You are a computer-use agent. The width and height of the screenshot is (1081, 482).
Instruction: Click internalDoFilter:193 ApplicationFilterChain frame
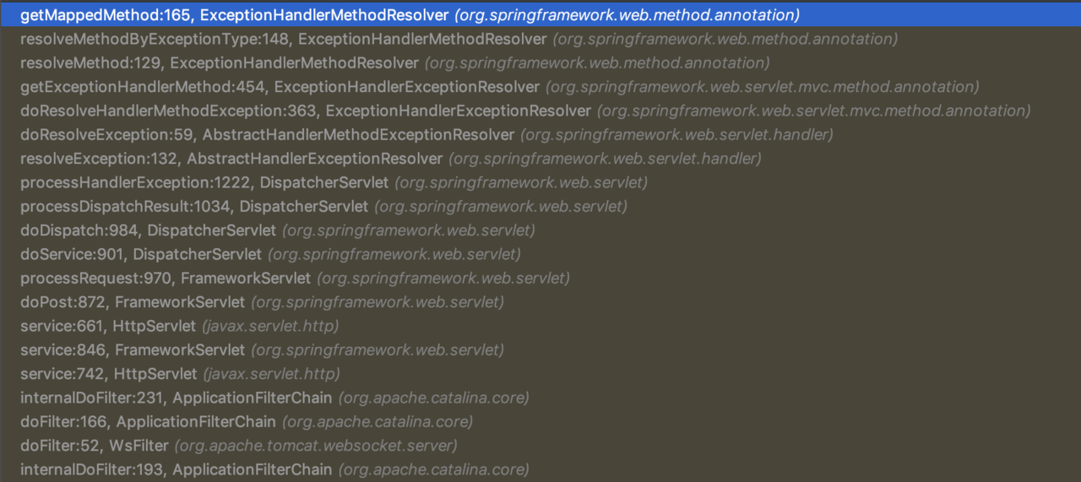540,469
